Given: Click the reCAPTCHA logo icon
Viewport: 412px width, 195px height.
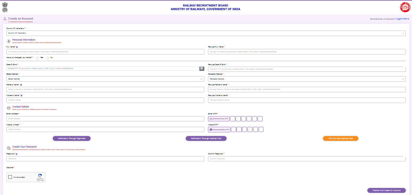Looking at the screenshot, I should tap(40, 176).
